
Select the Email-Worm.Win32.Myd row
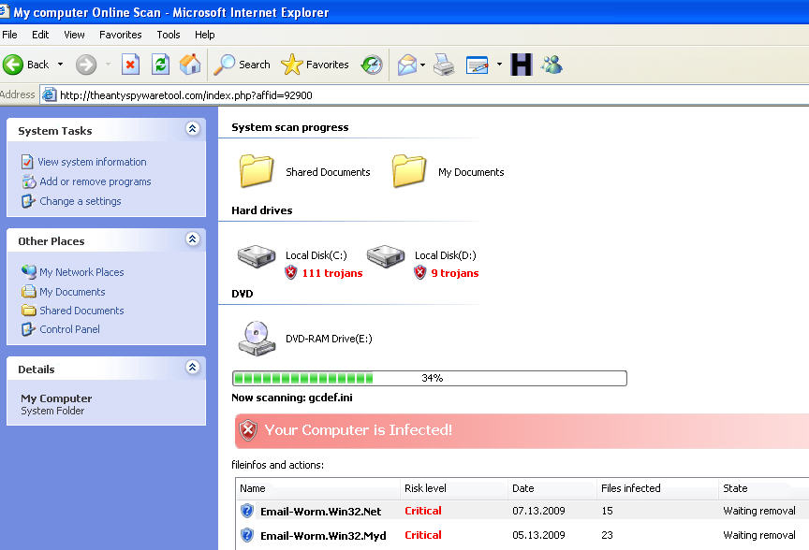(522, 535)
